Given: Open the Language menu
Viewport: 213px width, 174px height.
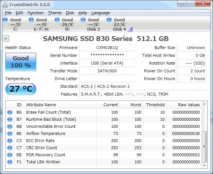Looking at the screenshot, I should click(x=101, y=13).
